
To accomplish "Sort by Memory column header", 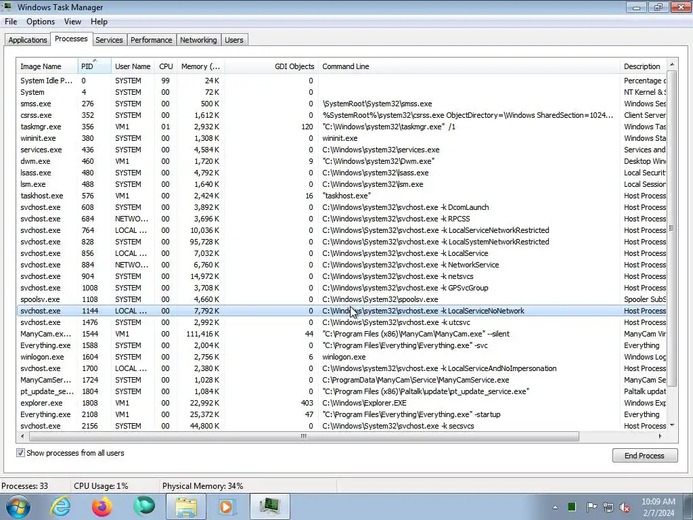I will (x=200, y=66).
